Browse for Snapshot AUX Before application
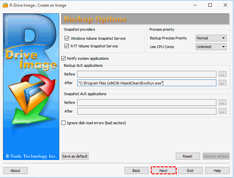The height and width of the screenshot is (178, 234). click(x=222, y=103)
